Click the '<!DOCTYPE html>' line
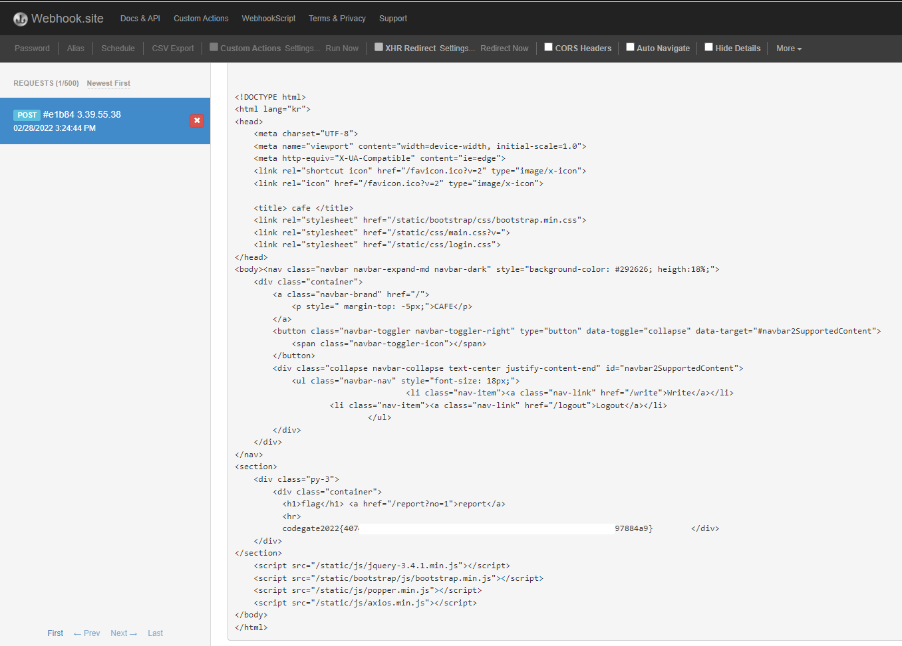The height and width of the screenshot is (646, 902). tap(270, 97)
